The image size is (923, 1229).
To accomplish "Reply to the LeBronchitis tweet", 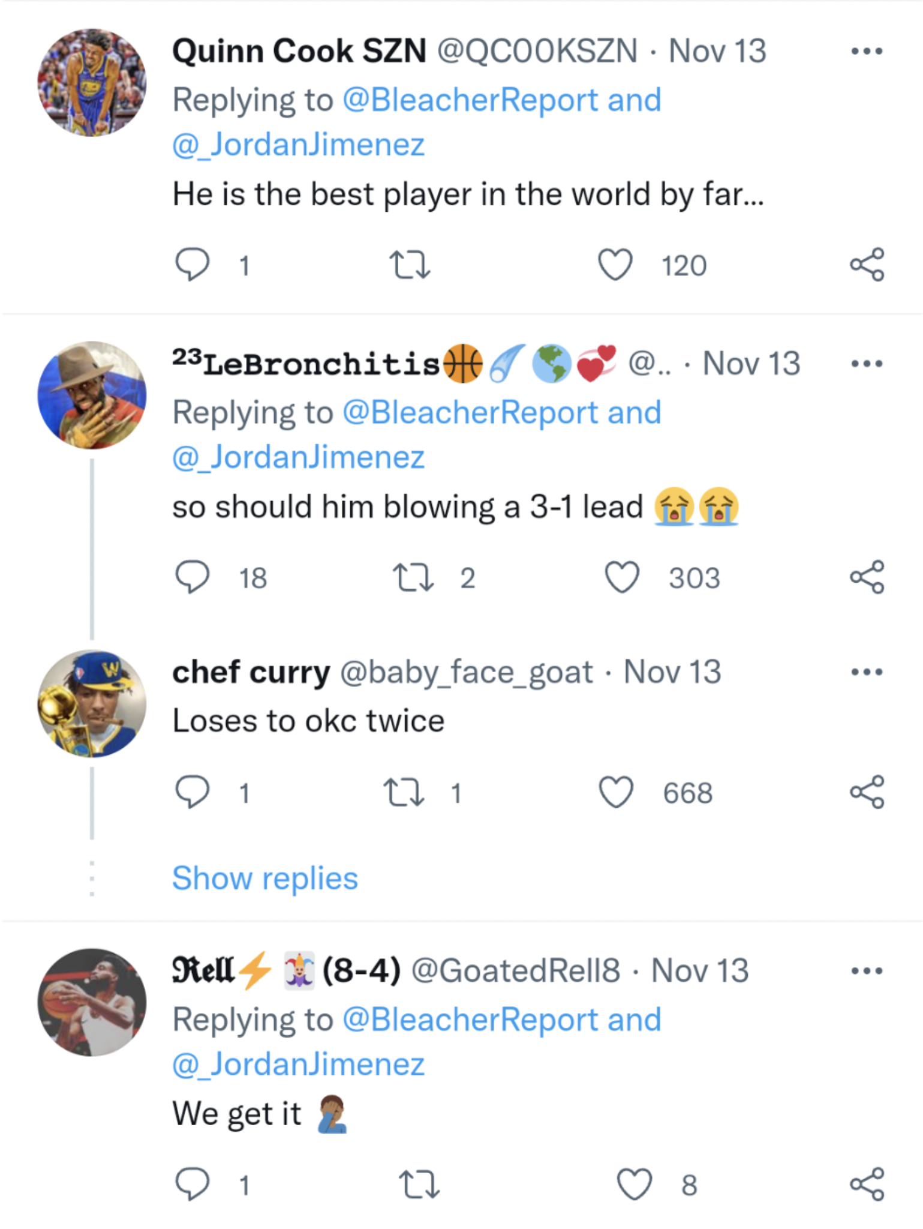I will 192,577.
